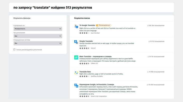Viewport: 183px width, 102px height.
Task: Click the 39 716 пользователей count
Action: click(157, 57)
